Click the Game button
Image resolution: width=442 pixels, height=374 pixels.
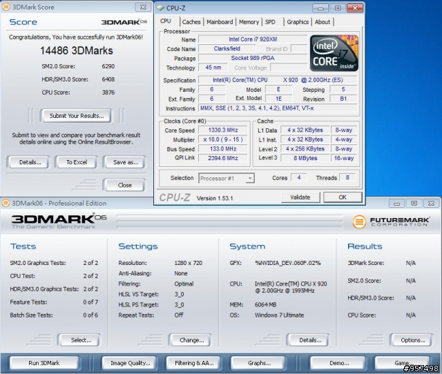[402, 363]
